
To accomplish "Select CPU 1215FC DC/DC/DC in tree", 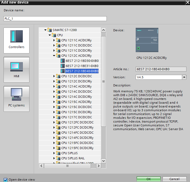I will [77, 143].
